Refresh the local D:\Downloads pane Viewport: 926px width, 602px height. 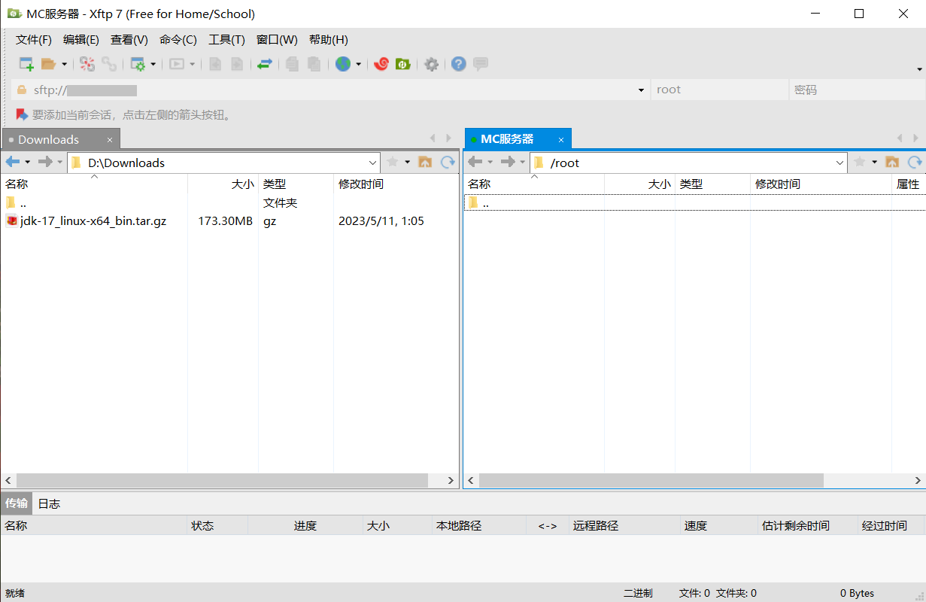click(448, 162)
